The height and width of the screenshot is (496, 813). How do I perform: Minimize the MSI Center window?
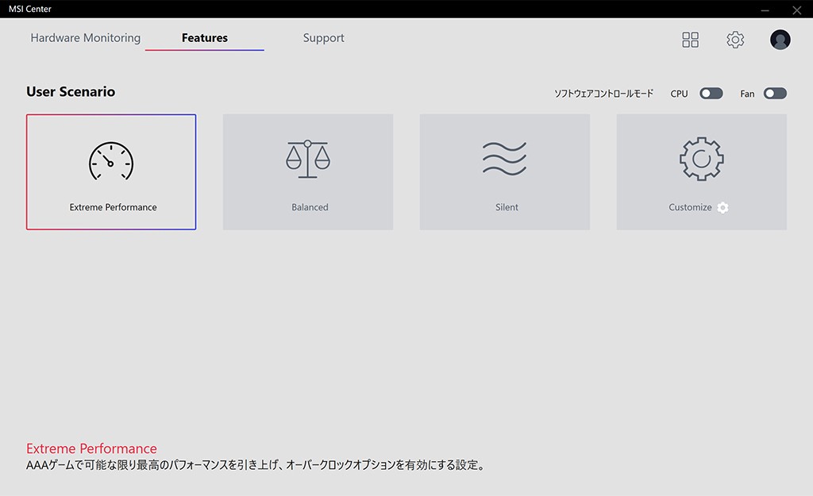[765, 10]
